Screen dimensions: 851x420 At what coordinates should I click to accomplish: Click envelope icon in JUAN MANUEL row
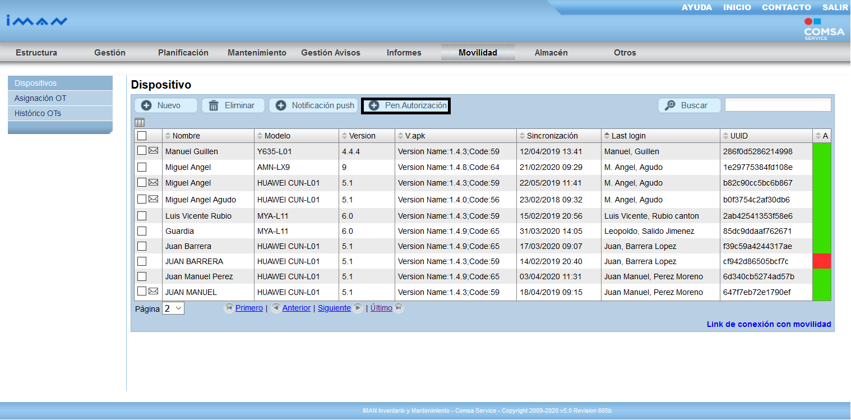click(x=153, y=292)
